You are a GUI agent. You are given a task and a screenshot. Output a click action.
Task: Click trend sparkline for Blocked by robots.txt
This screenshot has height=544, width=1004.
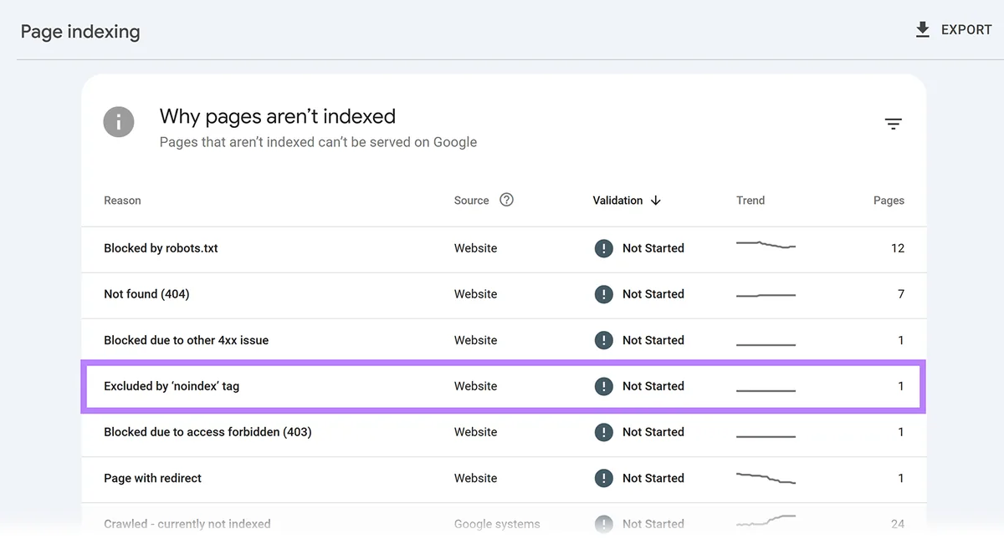[766, 245]
